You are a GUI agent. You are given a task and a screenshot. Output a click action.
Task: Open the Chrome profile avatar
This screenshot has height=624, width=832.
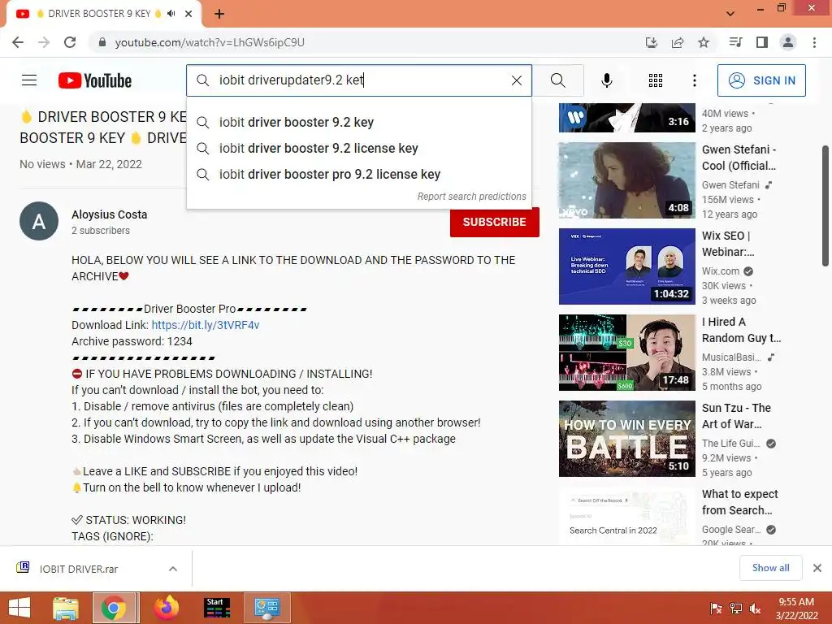coord(788,42)
